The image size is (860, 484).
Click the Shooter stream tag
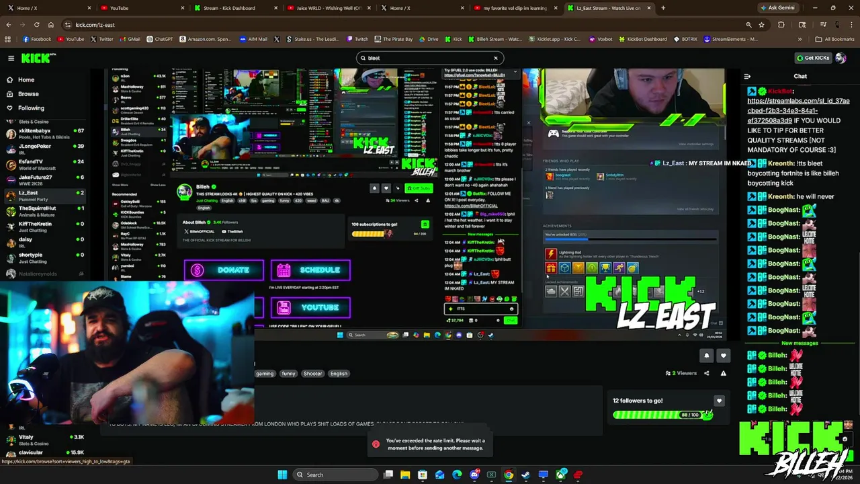tap(312, 374)
